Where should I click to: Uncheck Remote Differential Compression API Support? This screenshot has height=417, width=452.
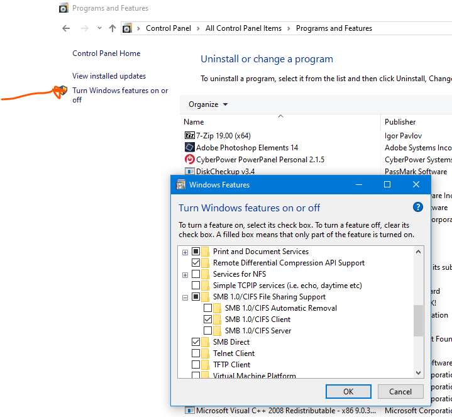(x=196, y=263)
